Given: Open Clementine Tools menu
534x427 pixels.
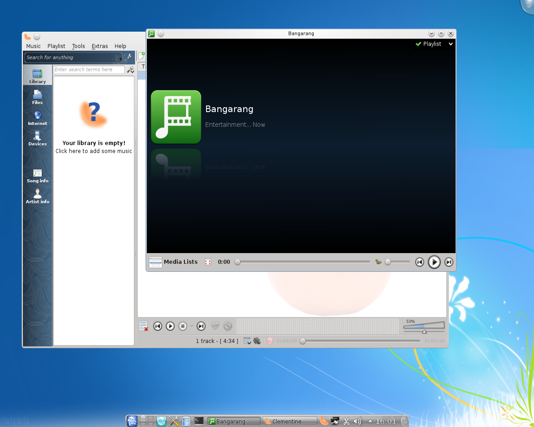Looking at the screenshot, I should [78, 46].
